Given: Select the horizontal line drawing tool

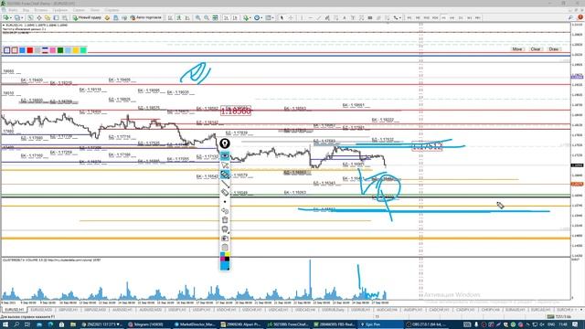Looking at the screenshot, I should [x=310, y=17].
